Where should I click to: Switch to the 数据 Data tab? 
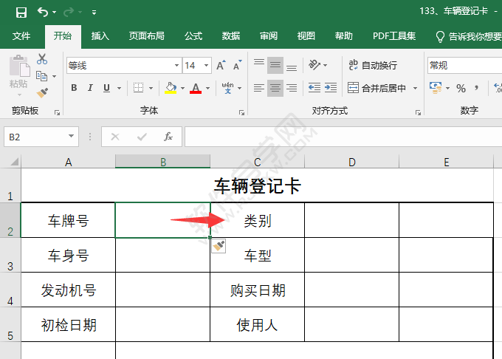(231, 36)
